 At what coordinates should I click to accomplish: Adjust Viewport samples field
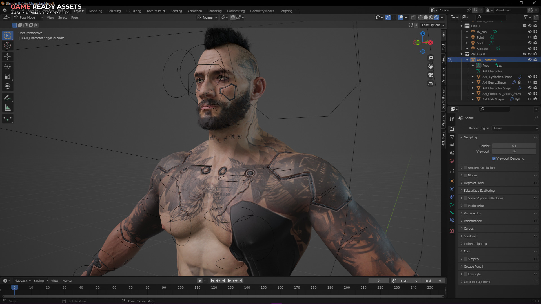click(x=514, y=151)
